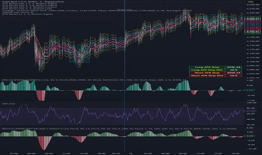Click the 09:00 label after day 15

coord(183,153)
